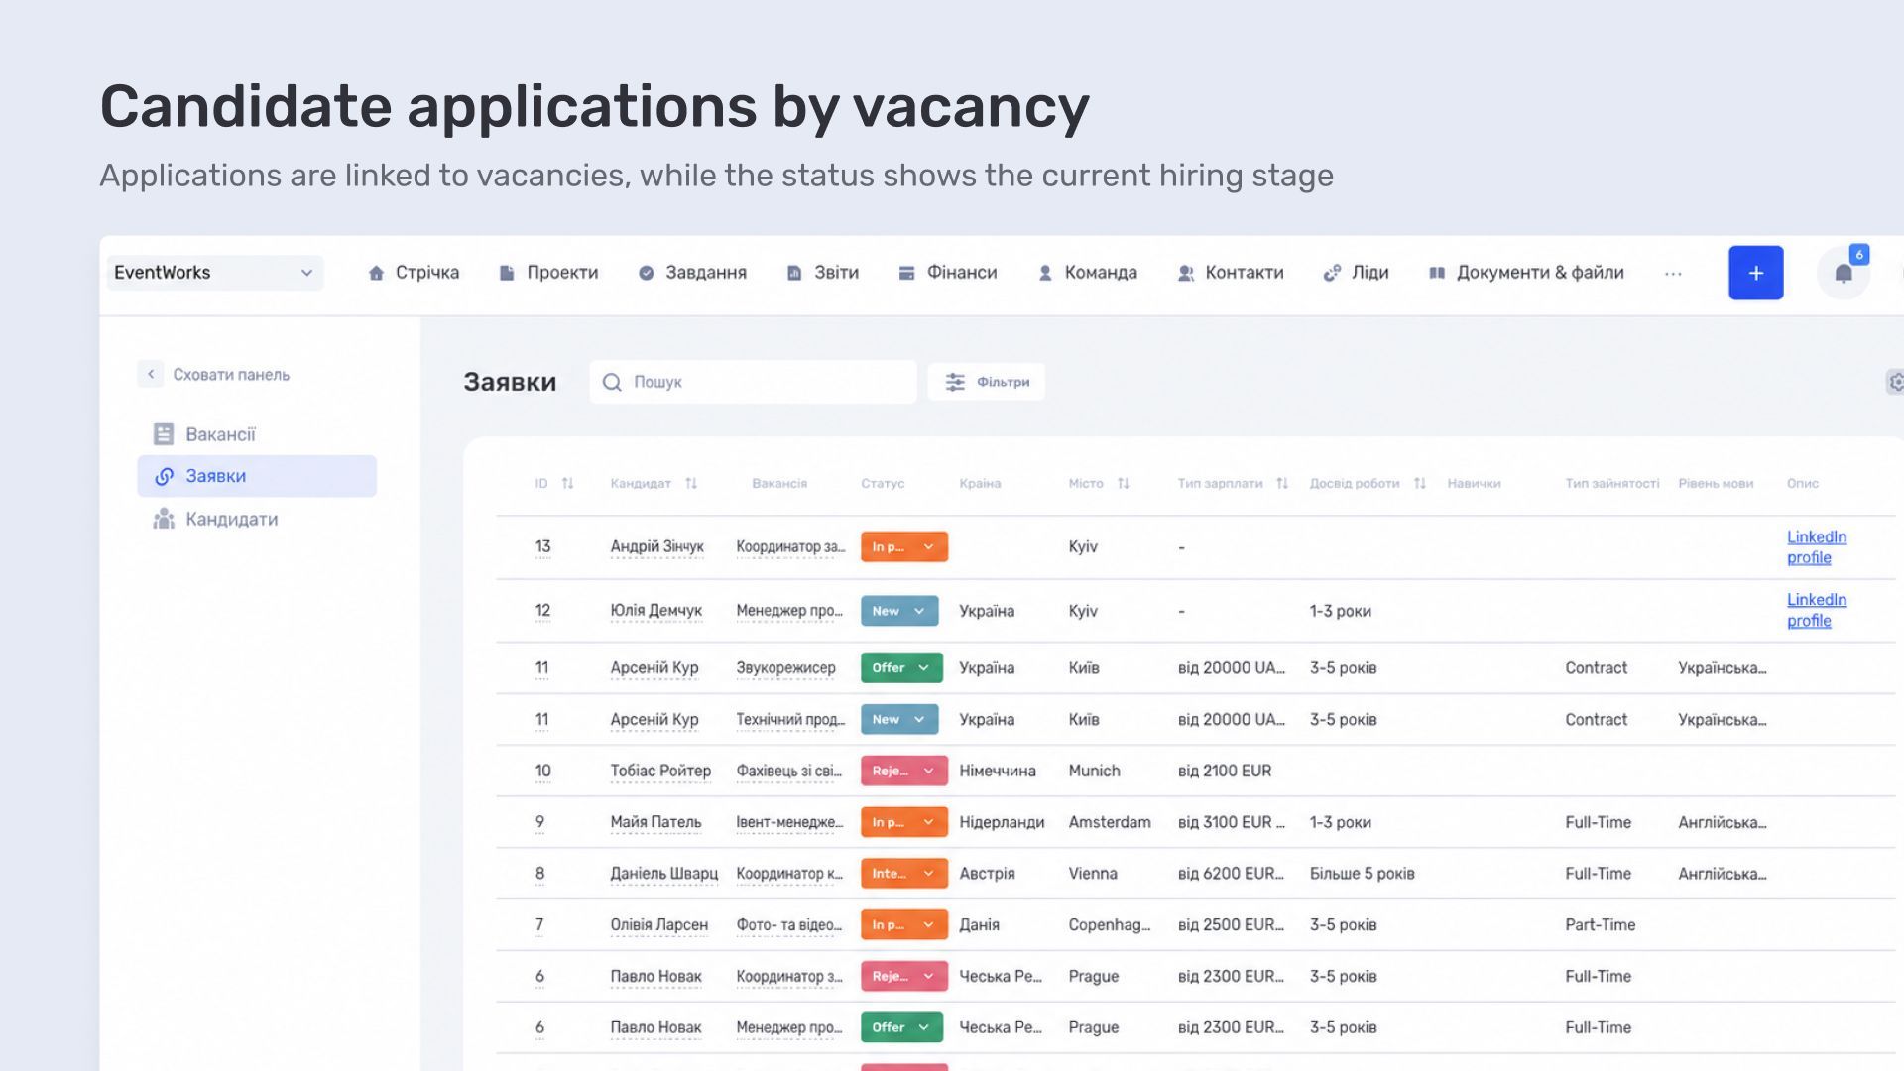The image size is (1904, 1071).
Task: Click the search magnifier icon
Action: (612, 382)
